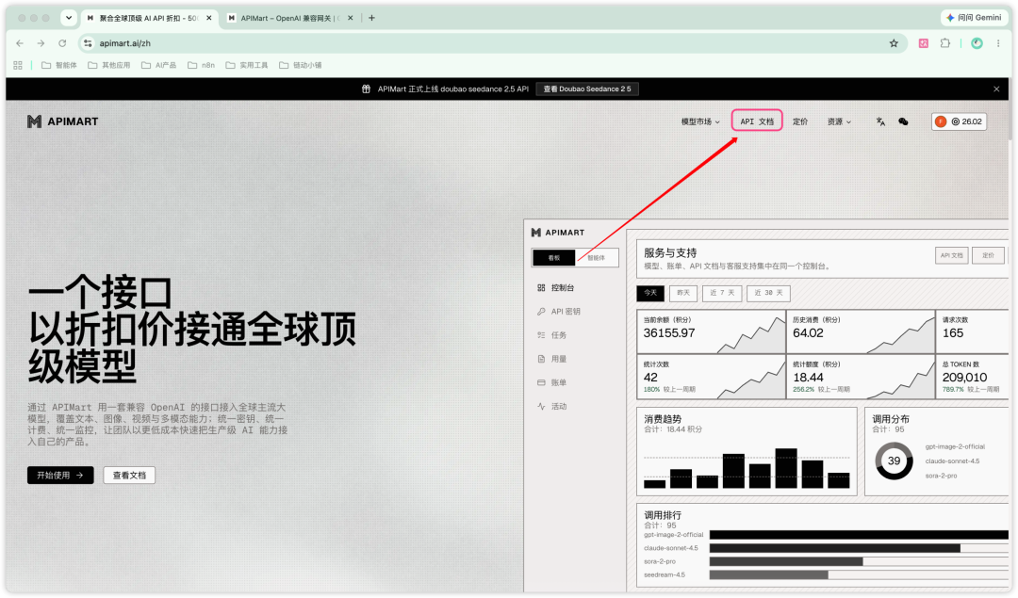Open the WeChat contact icon

pos(903,121)
